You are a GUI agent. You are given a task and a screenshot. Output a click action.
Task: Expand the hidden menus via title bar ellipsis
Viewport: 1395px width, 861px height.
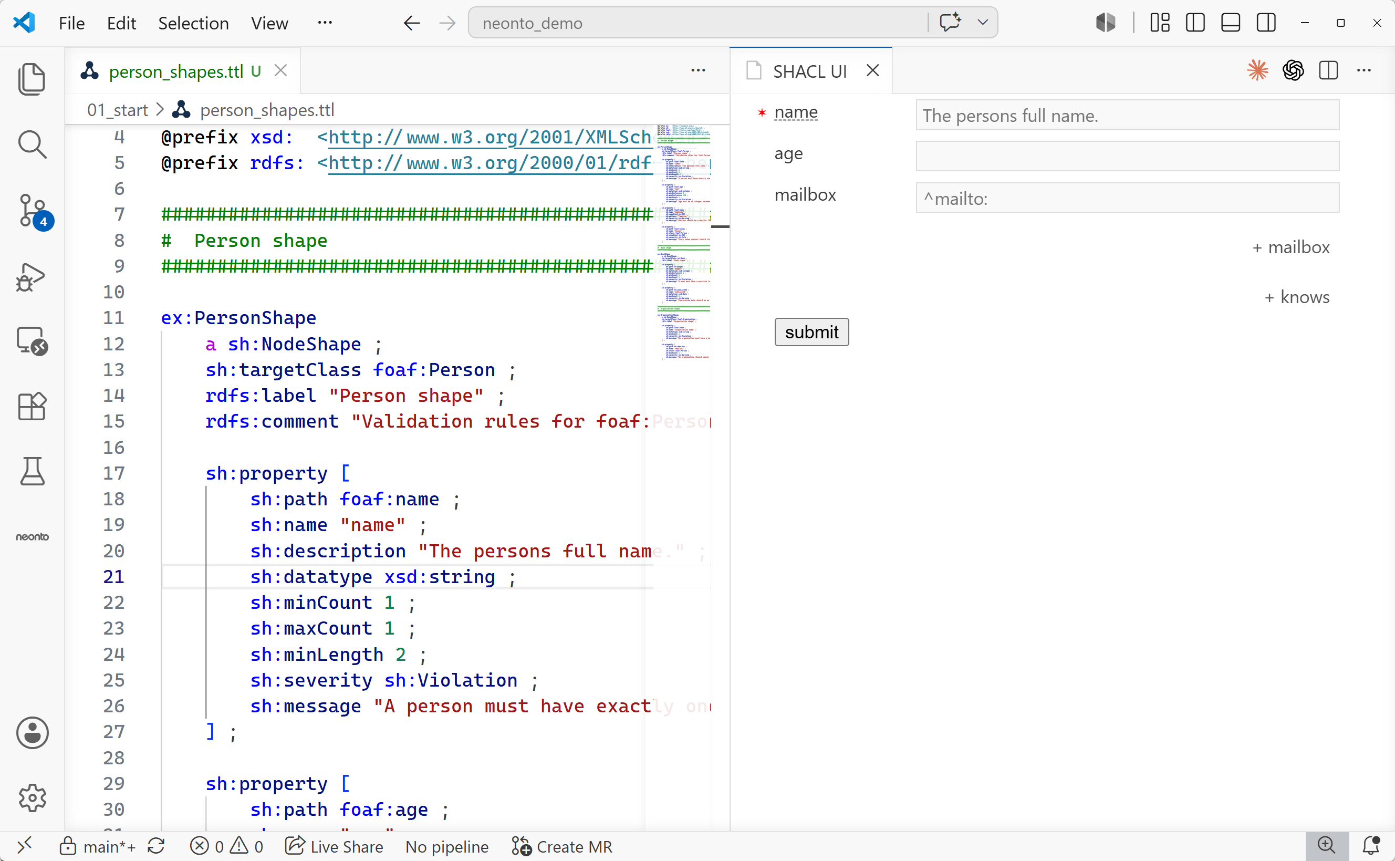325,23
